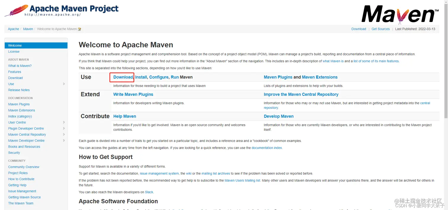
Task: Click Get Sources link in top bar
Action: (x=381, y=29)
